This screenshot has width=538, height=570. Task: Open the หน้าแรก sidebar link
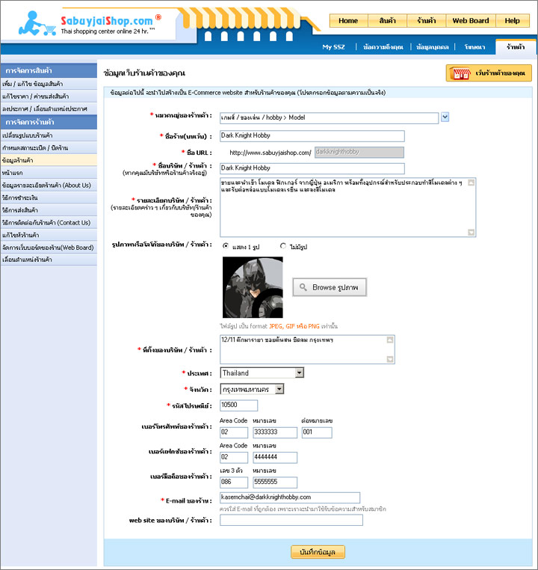click(49, 173)
